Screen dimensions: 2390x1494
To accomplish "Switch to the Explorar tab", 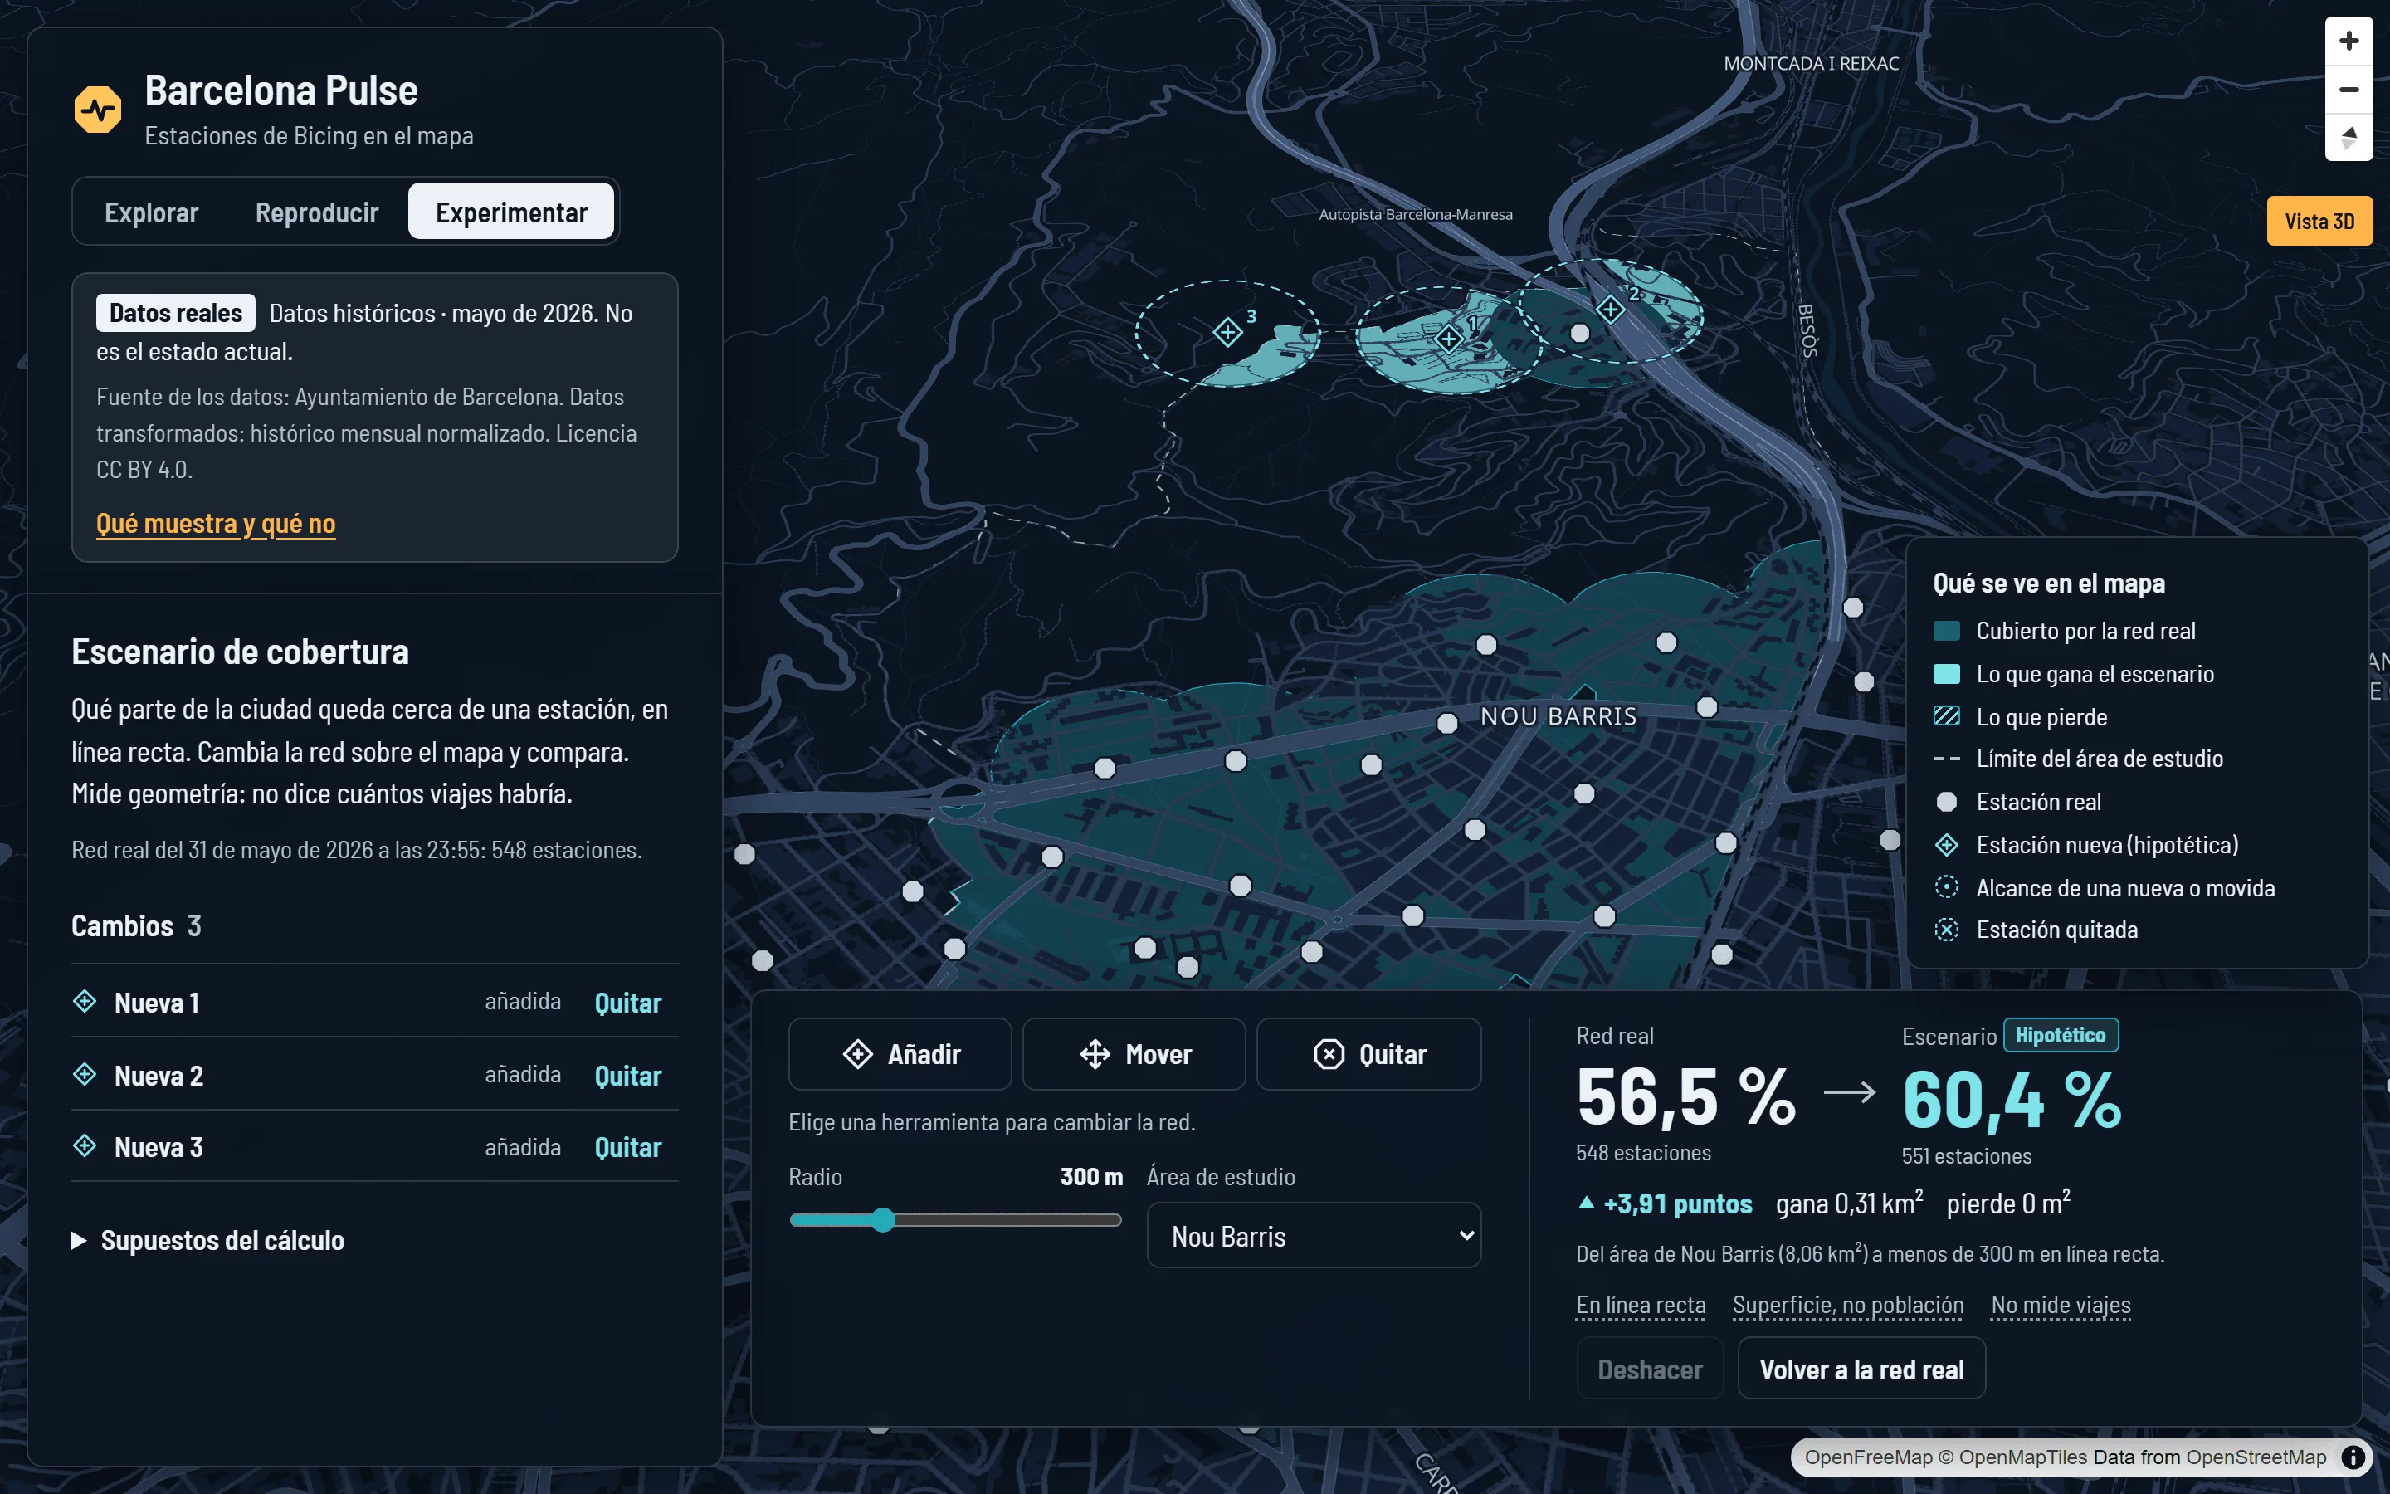I will [x=151, y=212].
